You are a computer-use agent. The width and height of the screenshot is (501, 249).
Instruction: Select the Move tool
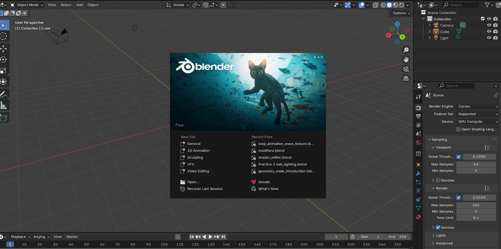pyautogui.click(x=4, y=49)
